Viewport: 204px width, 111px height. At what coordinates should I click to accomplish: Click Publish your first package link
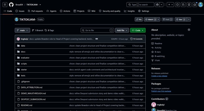pos(161,91)
